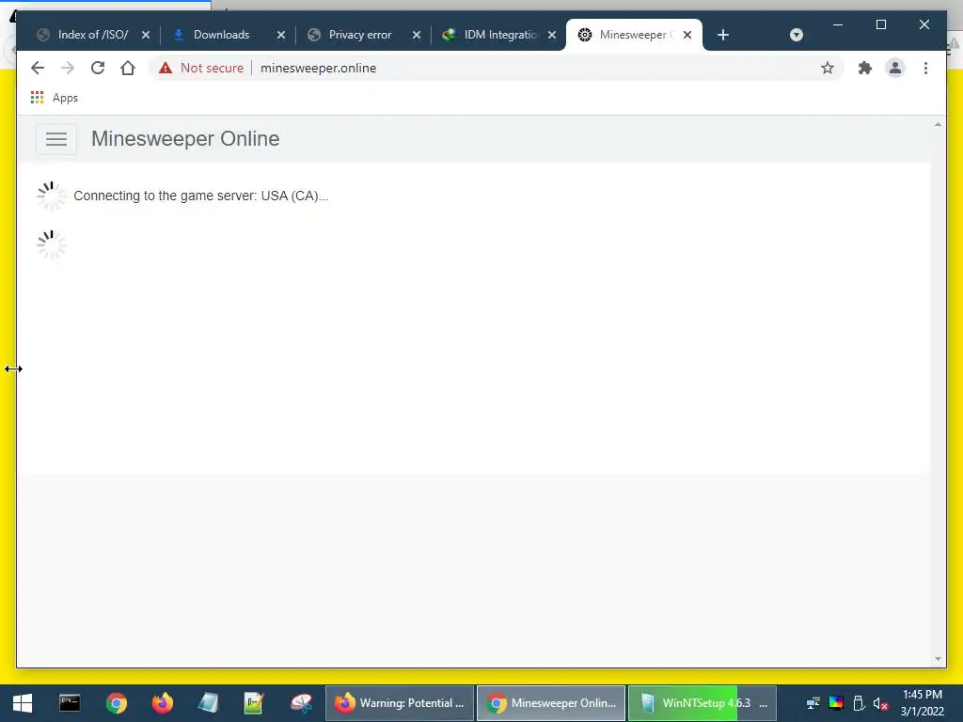Bookmark this page with the star
The width and height of the screenshot is (963, 722).
pyautogui.click(x=828, y=68)
